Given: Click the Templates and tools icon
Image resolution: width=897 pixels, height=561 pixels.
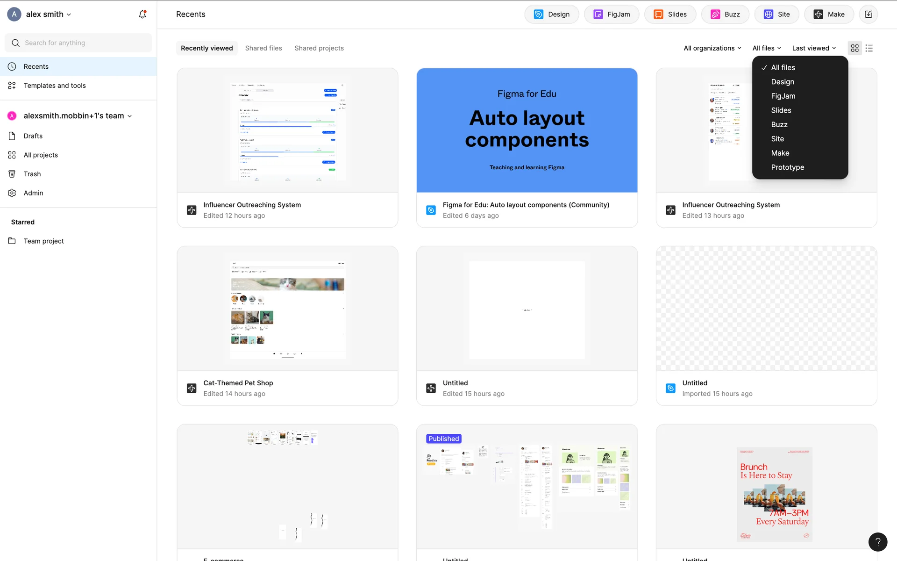Looking at the screenshot, I should 12,86.
